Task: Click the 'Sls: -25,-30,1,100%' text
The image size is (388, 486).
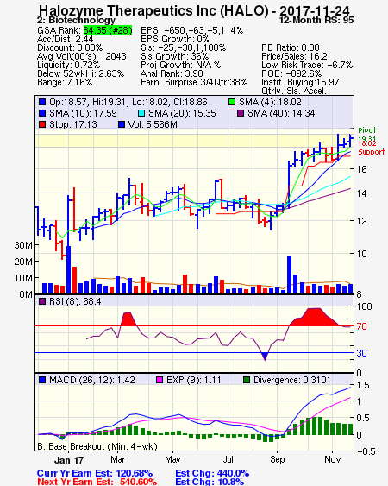Action: tap(184, 47)
